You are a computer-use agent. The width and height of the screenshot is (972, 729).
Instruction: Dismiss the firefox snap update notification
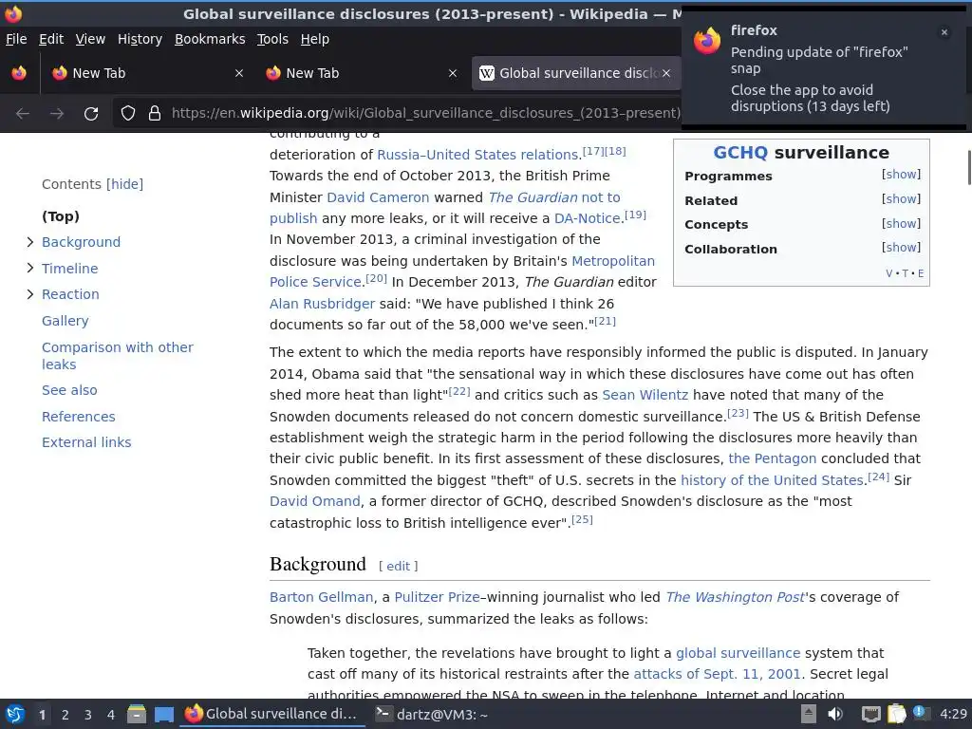pos(944,32)
